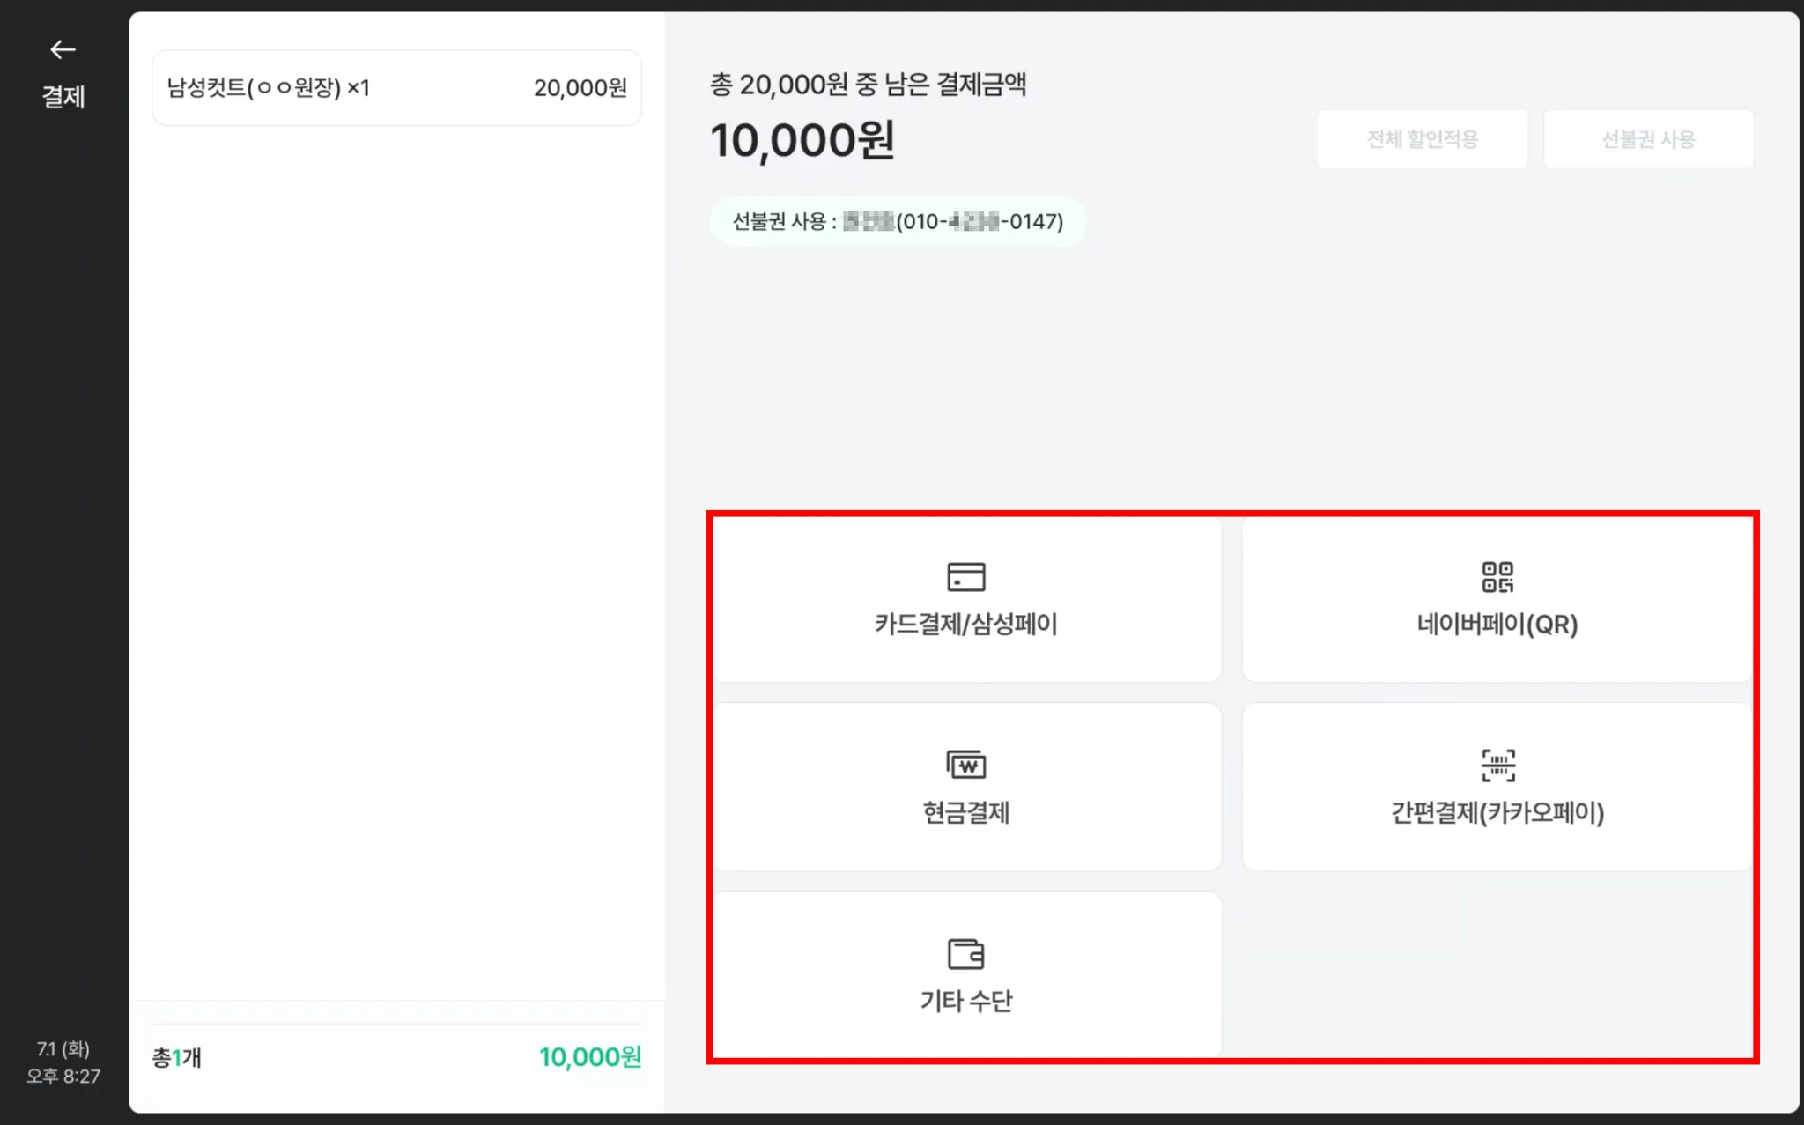Tap the credit card icon
Image resolution: width=1804 pixels, height=1125 pixels.
pyautogui.click(x=965, y=577)
